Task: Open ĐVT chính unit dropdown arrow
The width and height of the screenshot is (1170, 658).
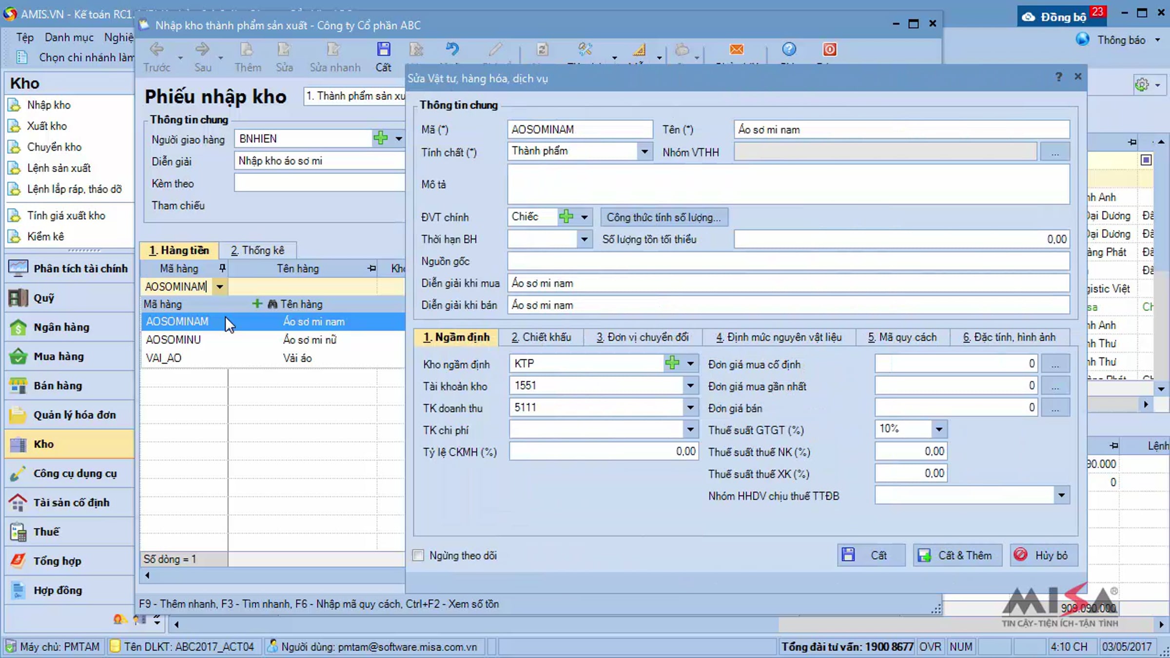Action: click(584, 217)
